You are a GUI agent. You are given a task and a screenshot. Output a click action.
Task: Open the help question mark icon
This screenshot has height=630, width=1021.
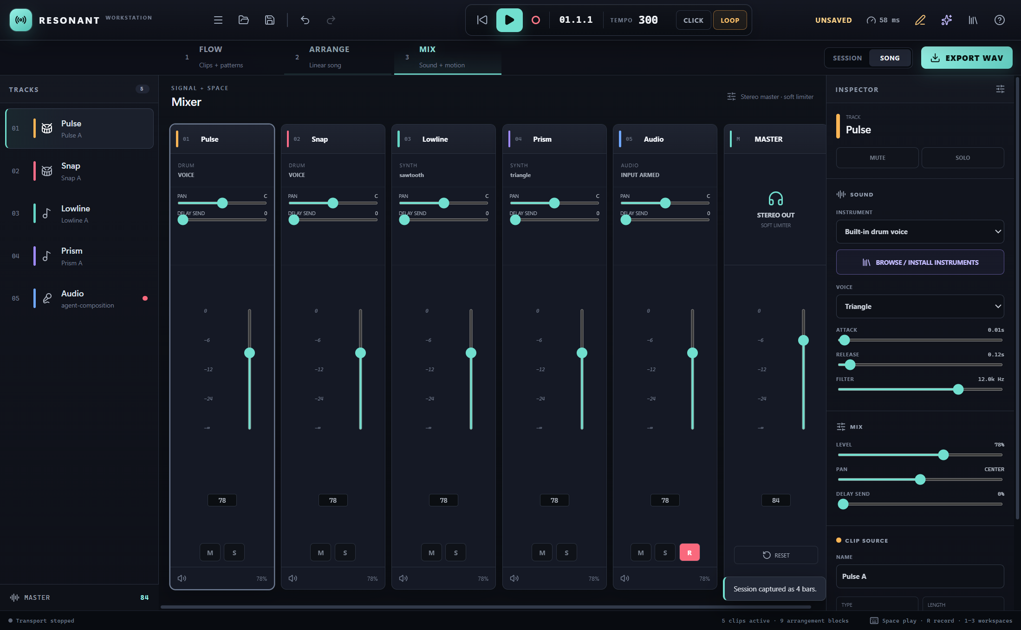(x=1000, y=20)
